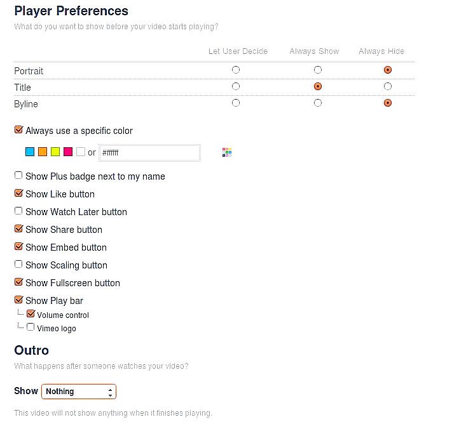Toggle the Volume control checkbox

[x=31, y=313]
